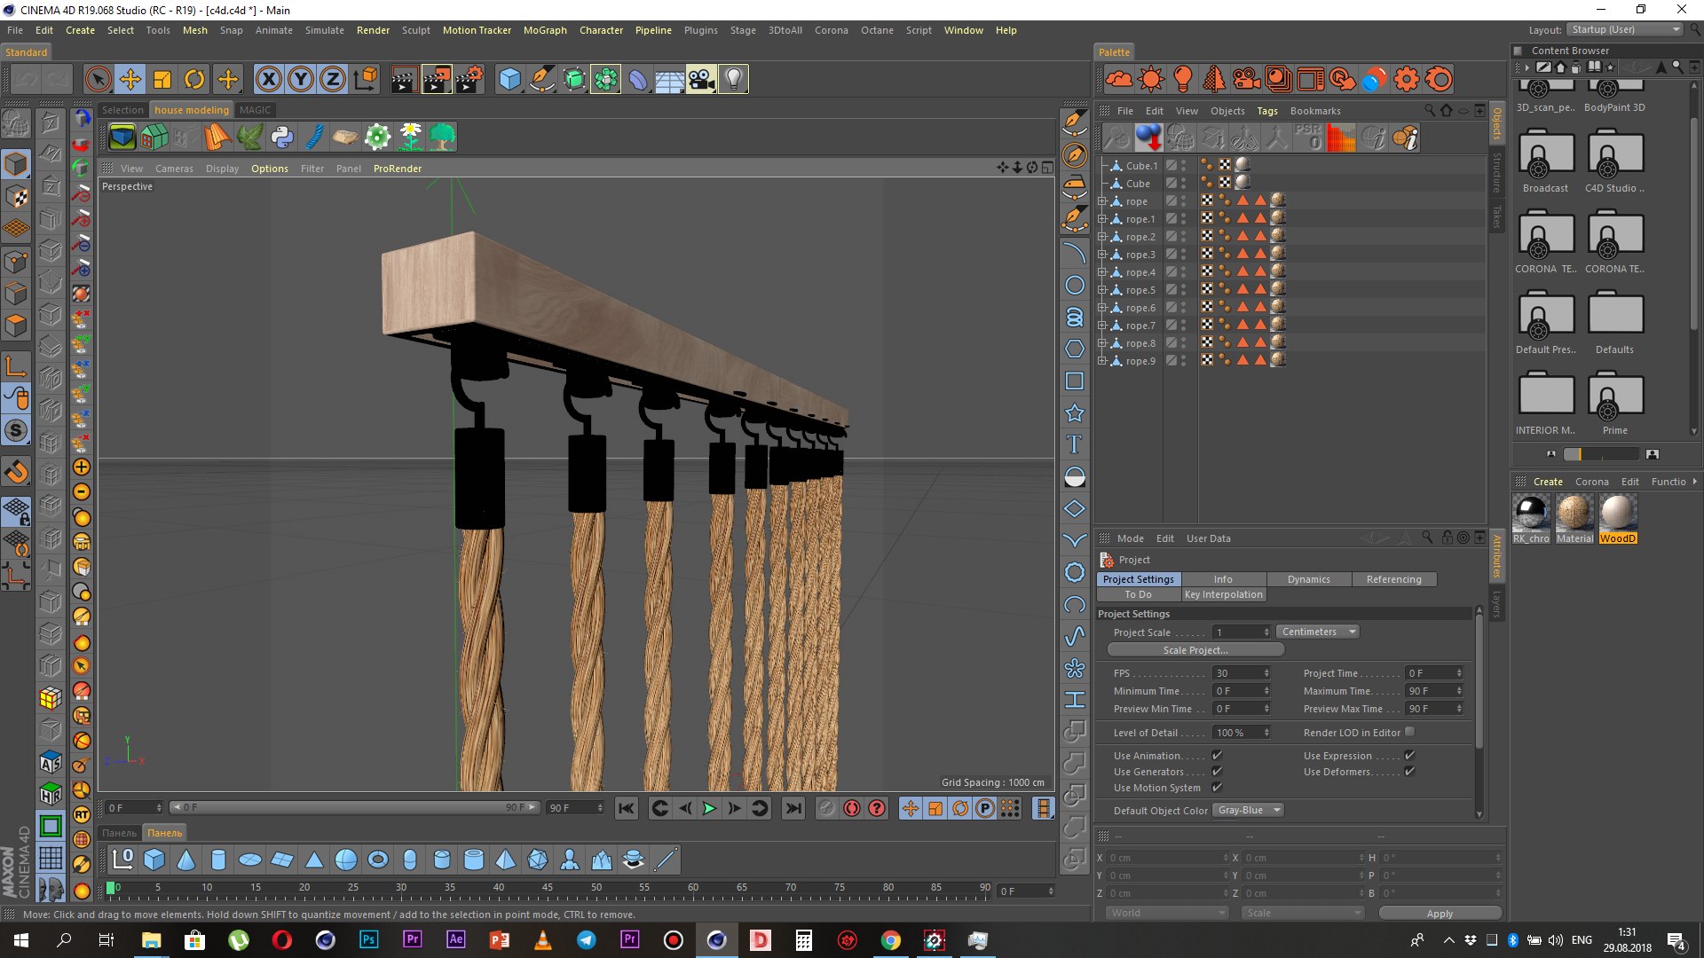Play the animation forward
Image resolution: width=1704 pixels, height=958 pixels.
coord(709,808)
